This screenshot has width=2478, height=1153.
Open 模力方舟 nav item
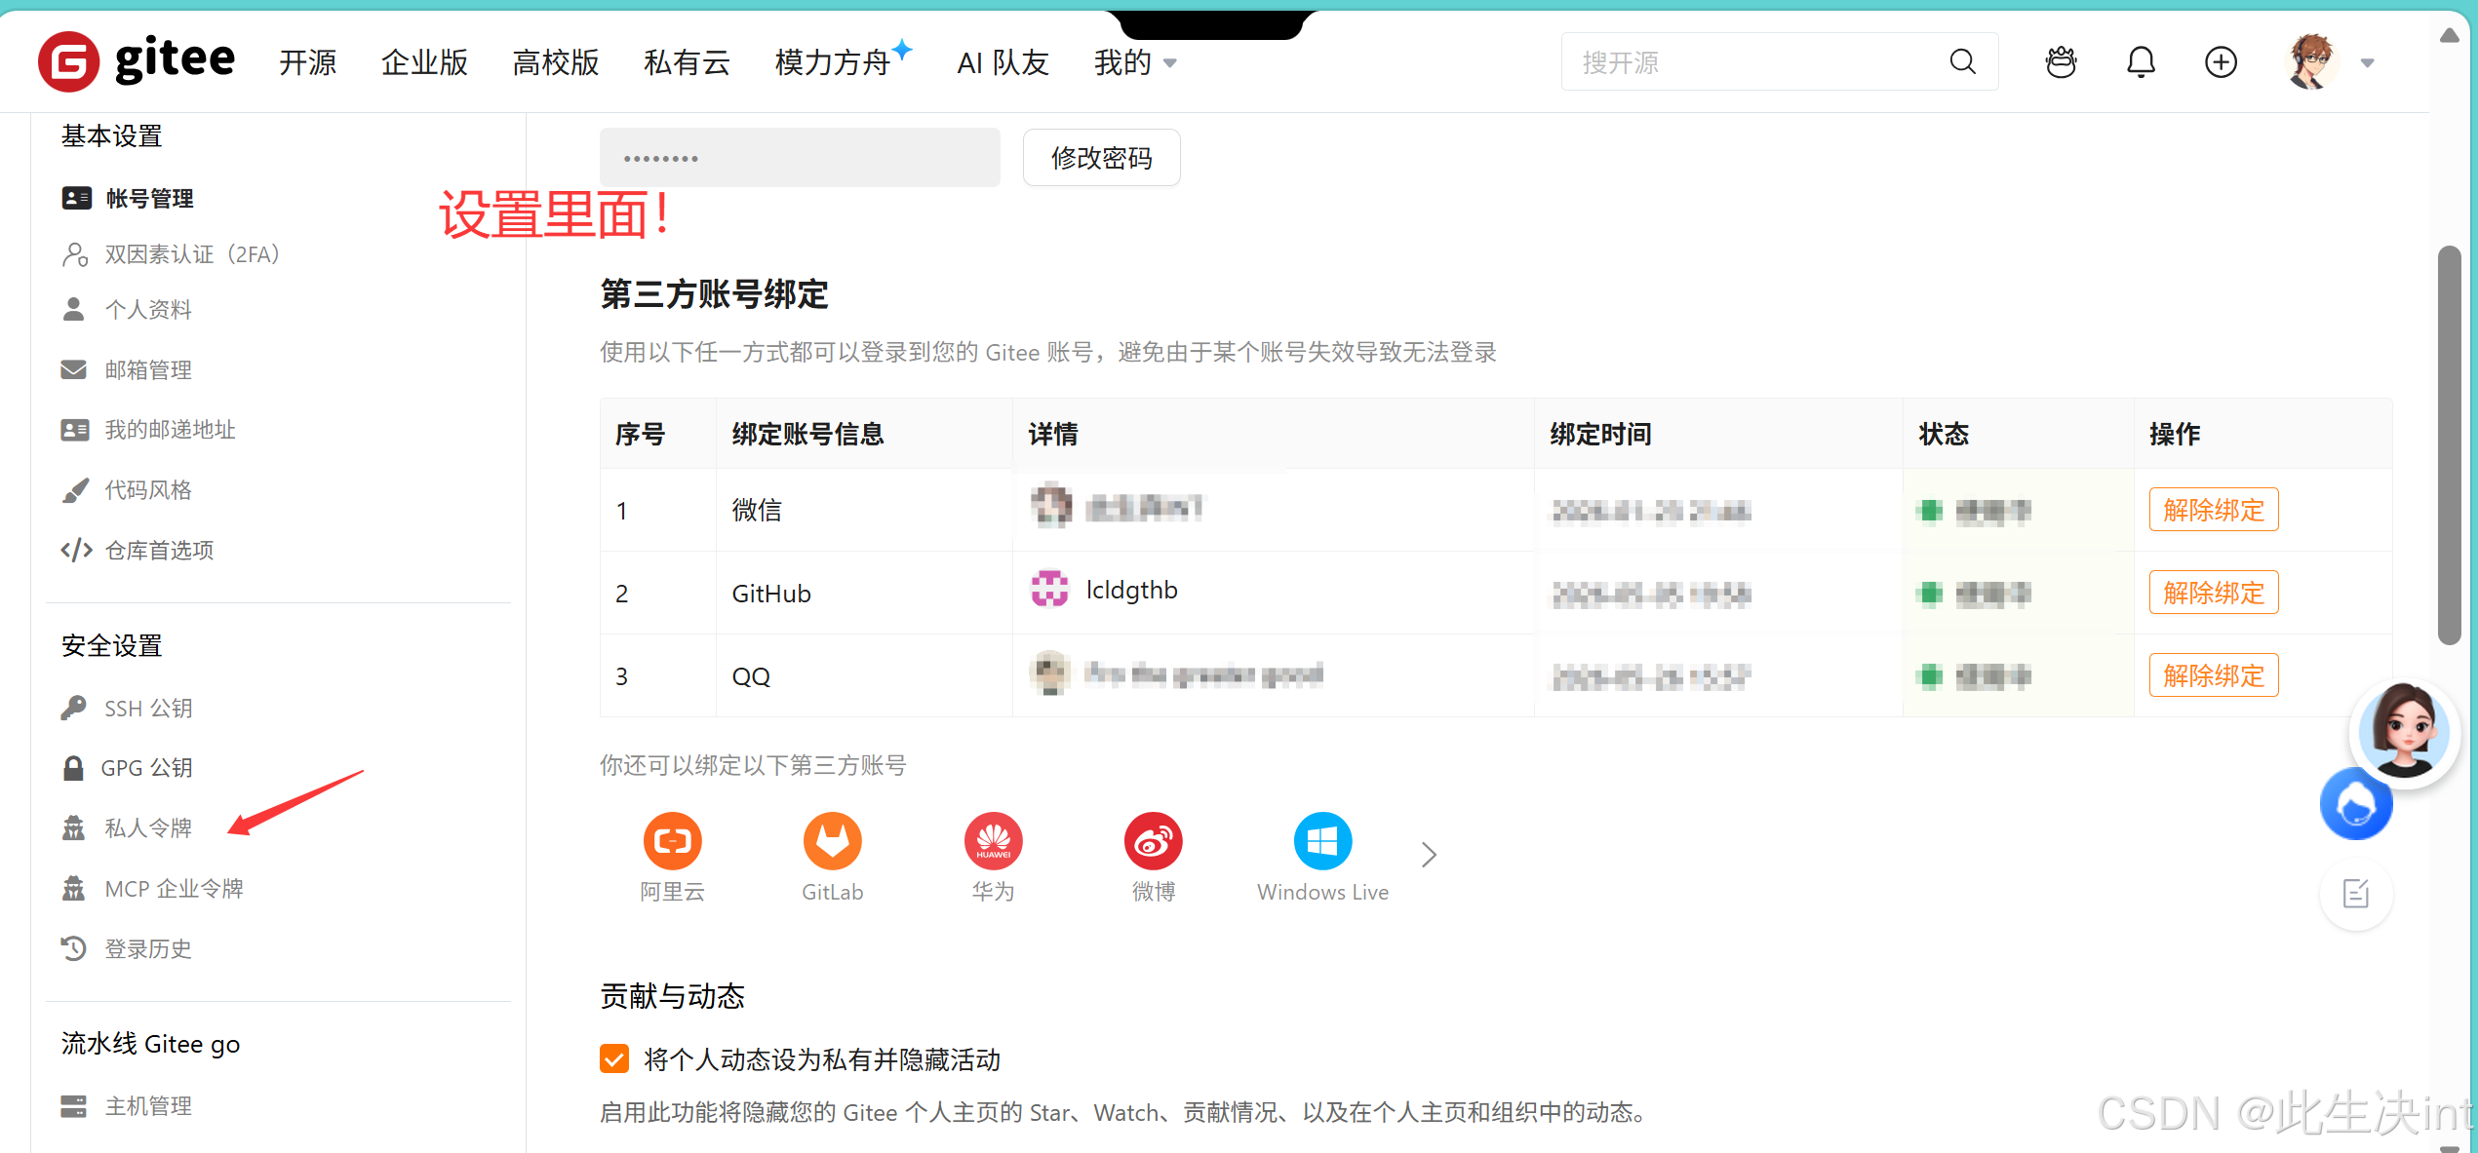pos(843,60)
